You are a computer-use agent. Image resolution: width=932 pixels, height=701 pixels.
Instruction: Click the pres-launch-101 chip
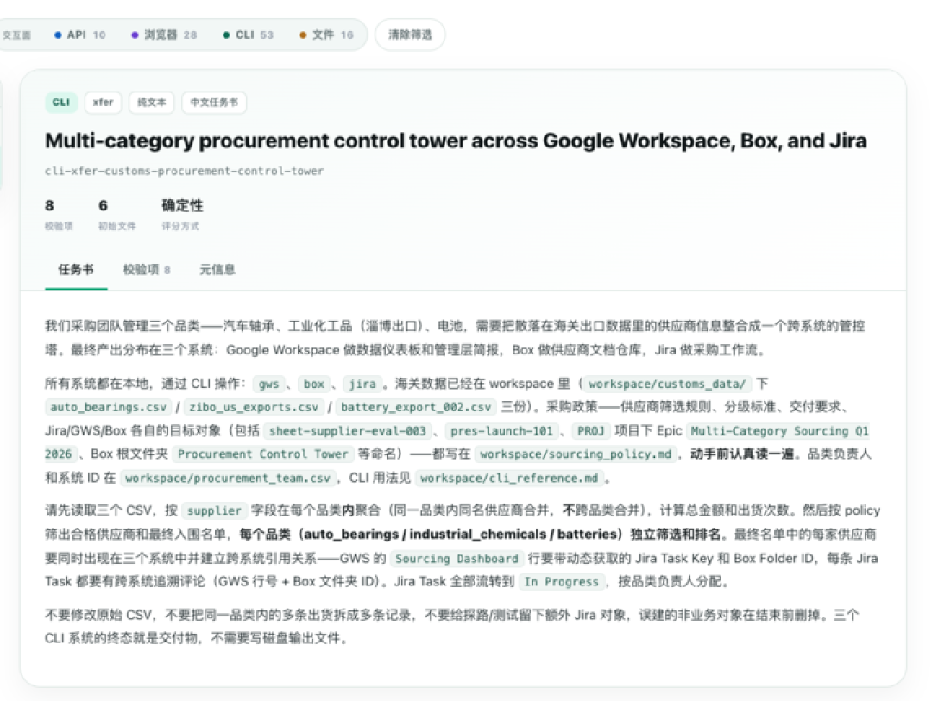coord(501,431)
